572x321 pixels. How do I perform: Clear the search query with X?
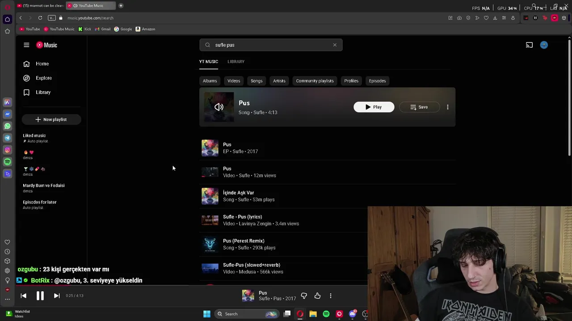pos(335,45)
